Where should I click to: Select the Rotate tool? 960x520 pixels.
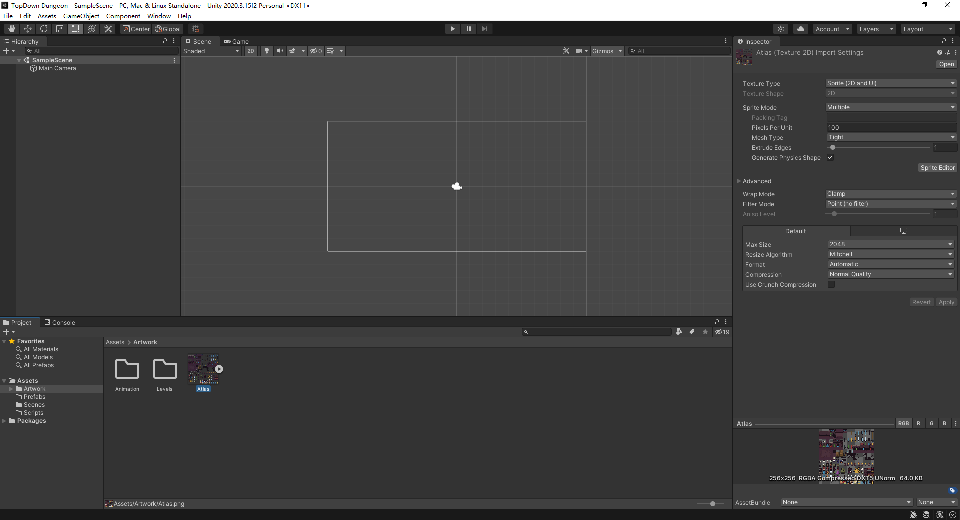pyautogui.click(x=44, y=29)
